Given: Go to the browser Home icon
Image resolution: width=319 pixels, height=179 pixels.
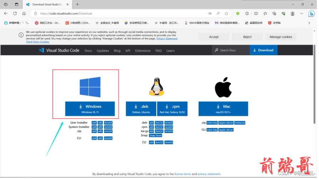Looking at the screenshot, I should [24, 14].
